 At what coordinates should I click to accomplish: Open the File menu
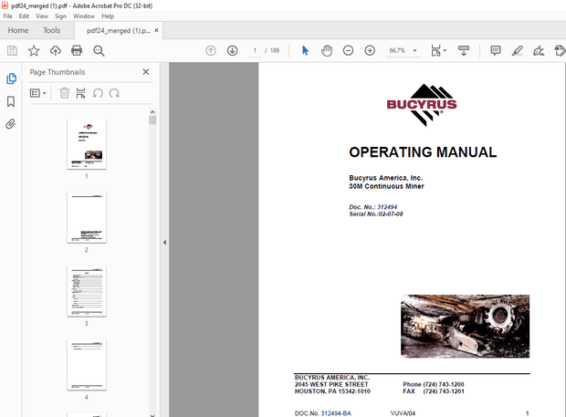tap(7, 16)
